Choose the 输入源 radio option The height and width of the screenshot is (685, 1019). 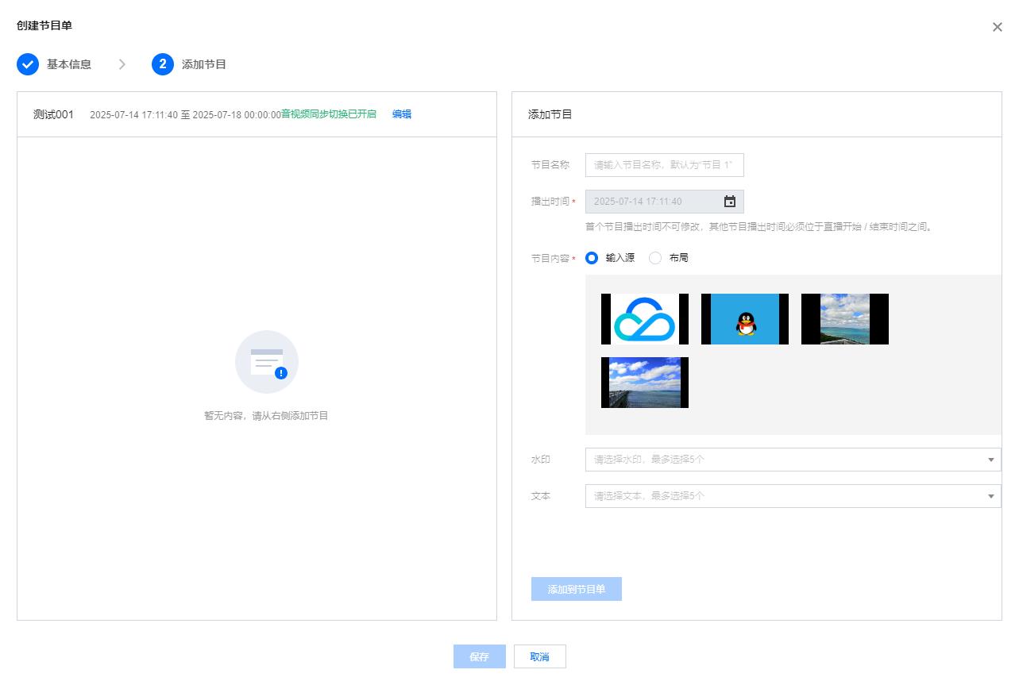(592, 258)
